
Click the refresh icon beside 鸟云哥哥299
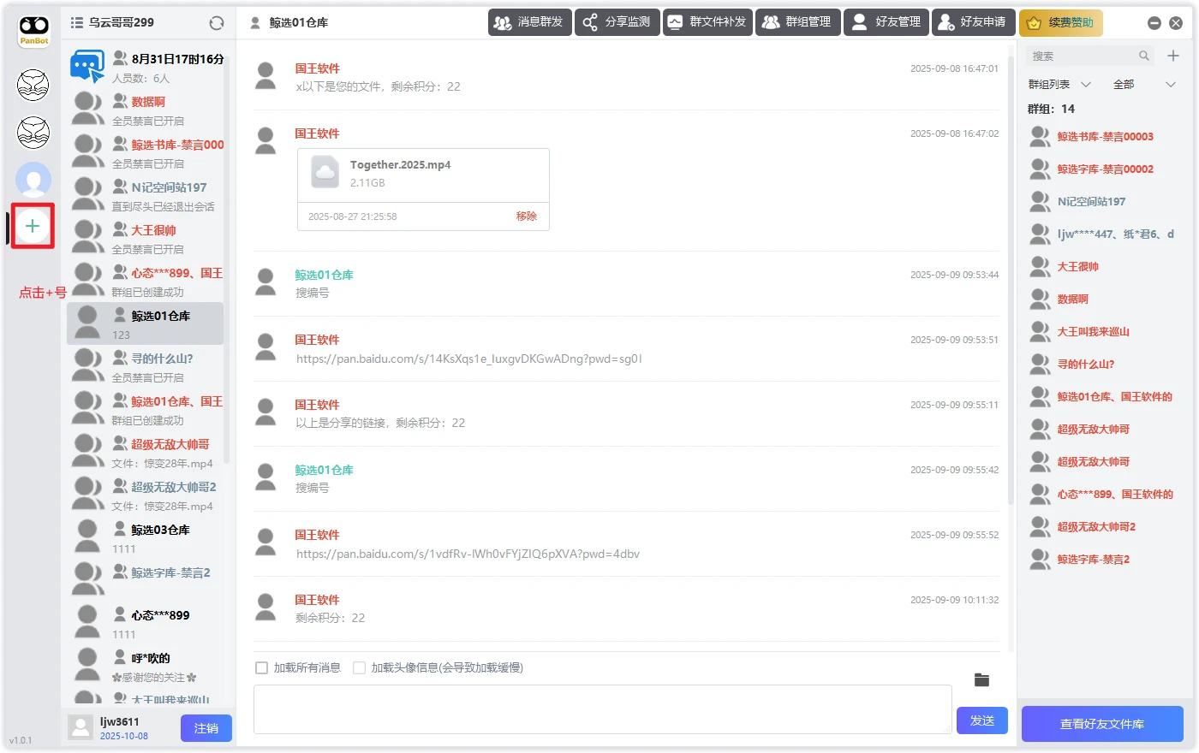click(x=217, y=23)
